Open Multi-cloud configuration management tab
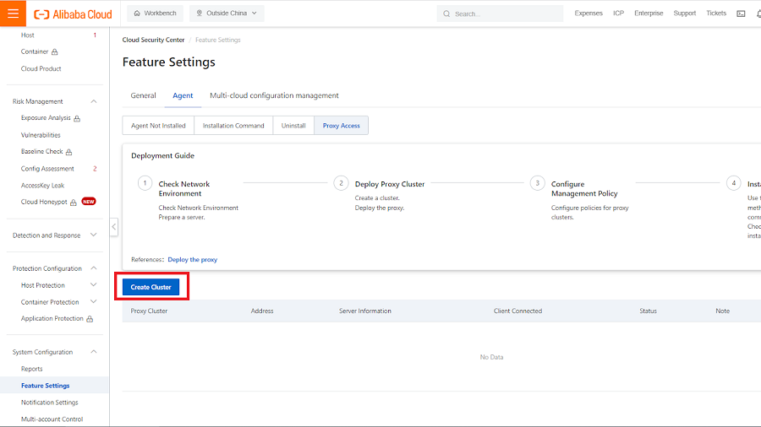The image size is (761, 427). point(274,95)
